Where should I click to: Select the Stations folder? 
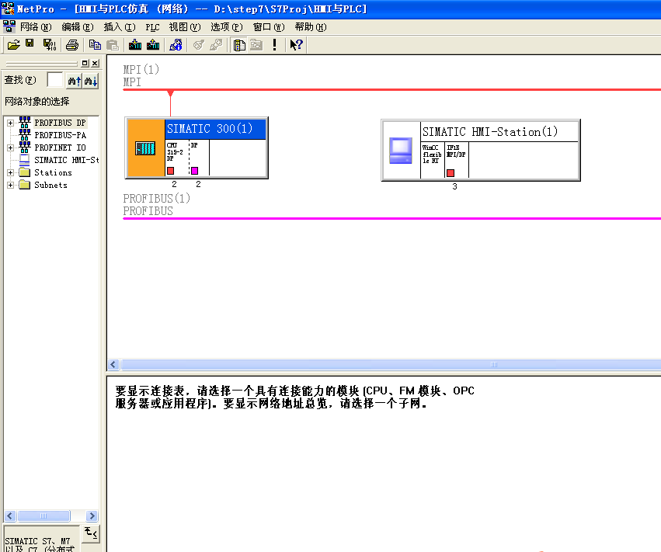tap(53, 173)
